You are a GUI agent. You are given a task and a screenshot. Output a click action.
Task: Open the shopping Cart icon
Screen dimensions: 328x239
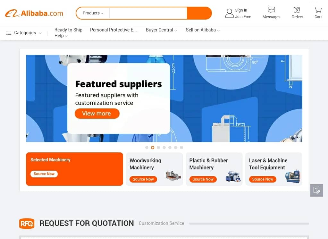click(x=318, y=10)
